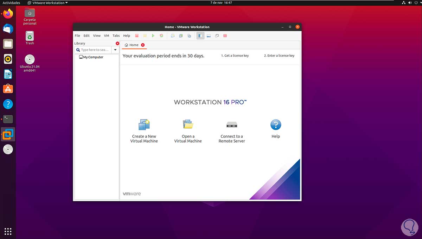
Task: Click the Help label under the question icon
Action: [x=276, y=136]
